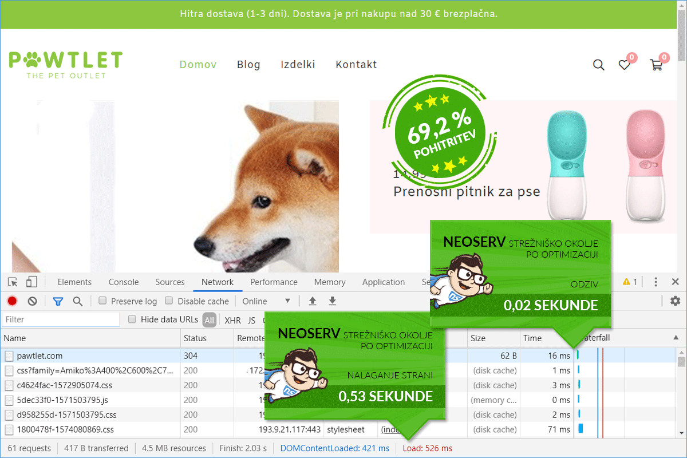Click the import HAR upload arrow icon
Viewport: 687px width, 458px height.
(x=313, y=301)
